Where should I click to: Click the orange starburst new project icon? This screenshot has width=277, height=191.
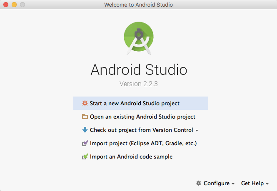[85, 103]
